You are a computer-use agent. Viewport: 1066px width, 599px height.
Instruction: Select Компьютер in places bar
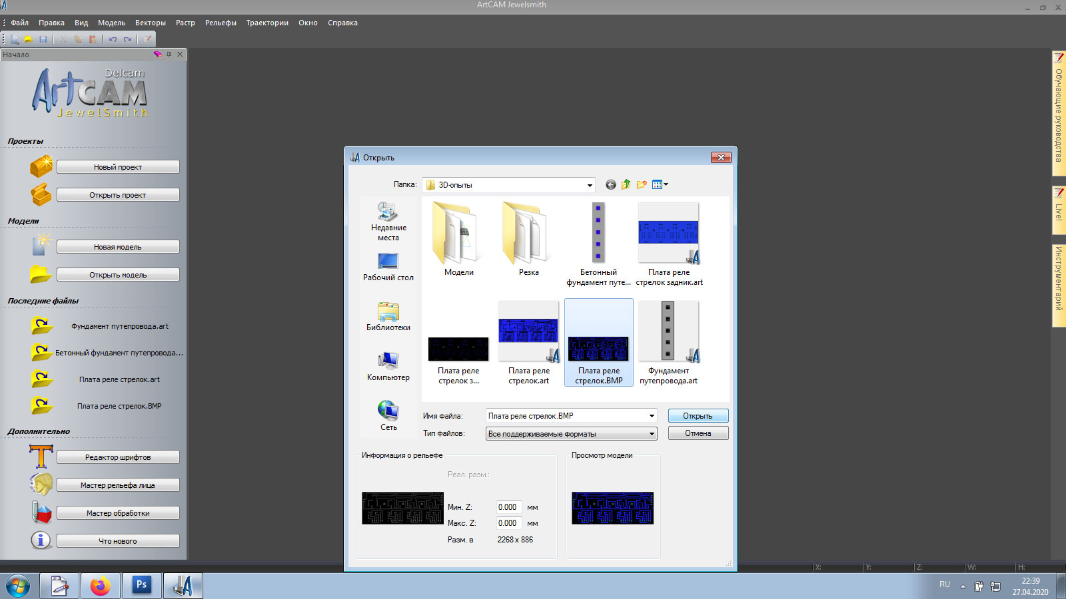point(388,367)
